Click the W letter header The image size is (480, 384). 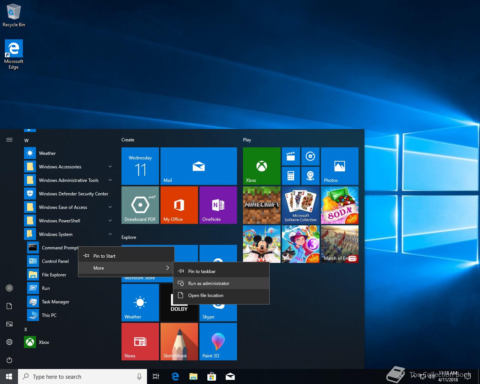(26, 140)
